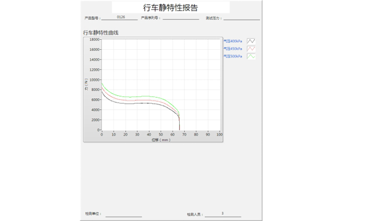Screen dimensions: 368x221
Task: Click the 行车静特性曲线 chart heading
Action: [101, 33]
